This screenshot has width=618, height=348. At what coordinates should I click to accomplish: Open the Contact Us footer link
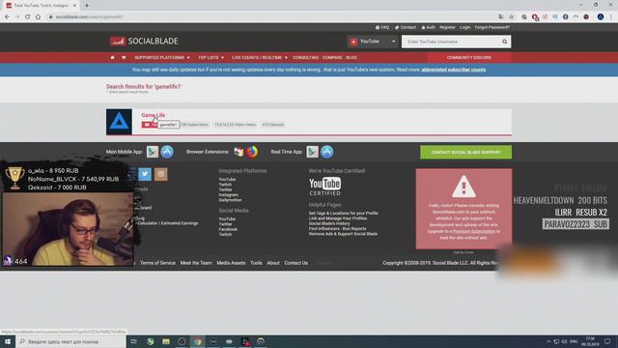[296, 263]
